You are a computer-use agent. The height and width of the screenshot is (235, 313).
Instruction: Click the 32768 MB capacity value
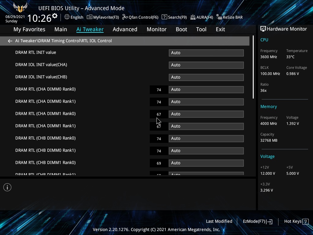269,140
